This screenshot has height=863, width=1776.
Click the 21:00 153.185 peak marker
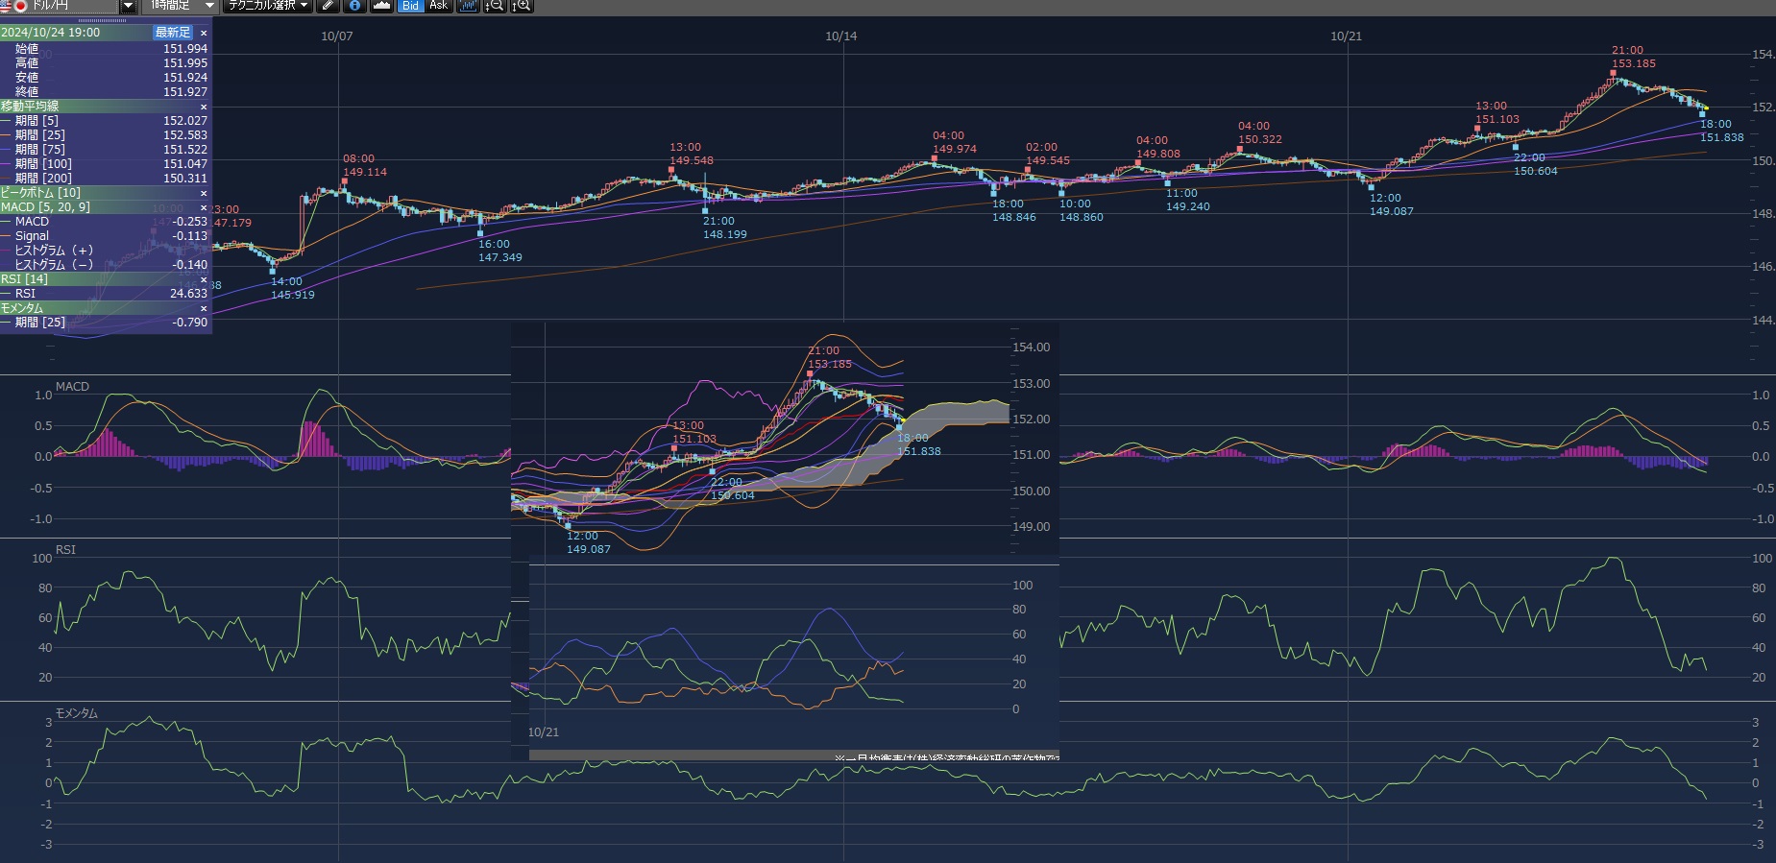(1614, 73)
